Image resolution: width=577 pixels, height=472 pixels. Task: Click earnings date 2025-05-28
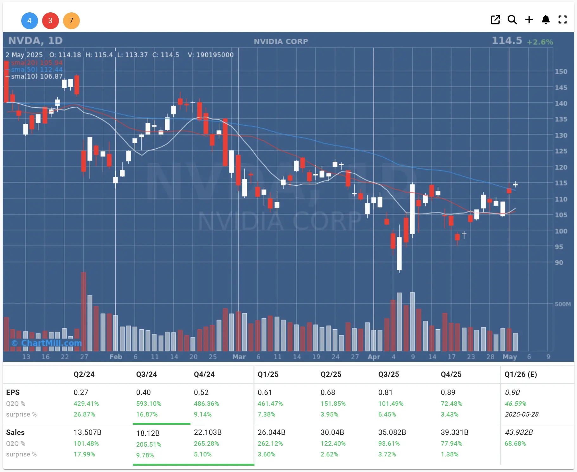[x=522, y=414]
